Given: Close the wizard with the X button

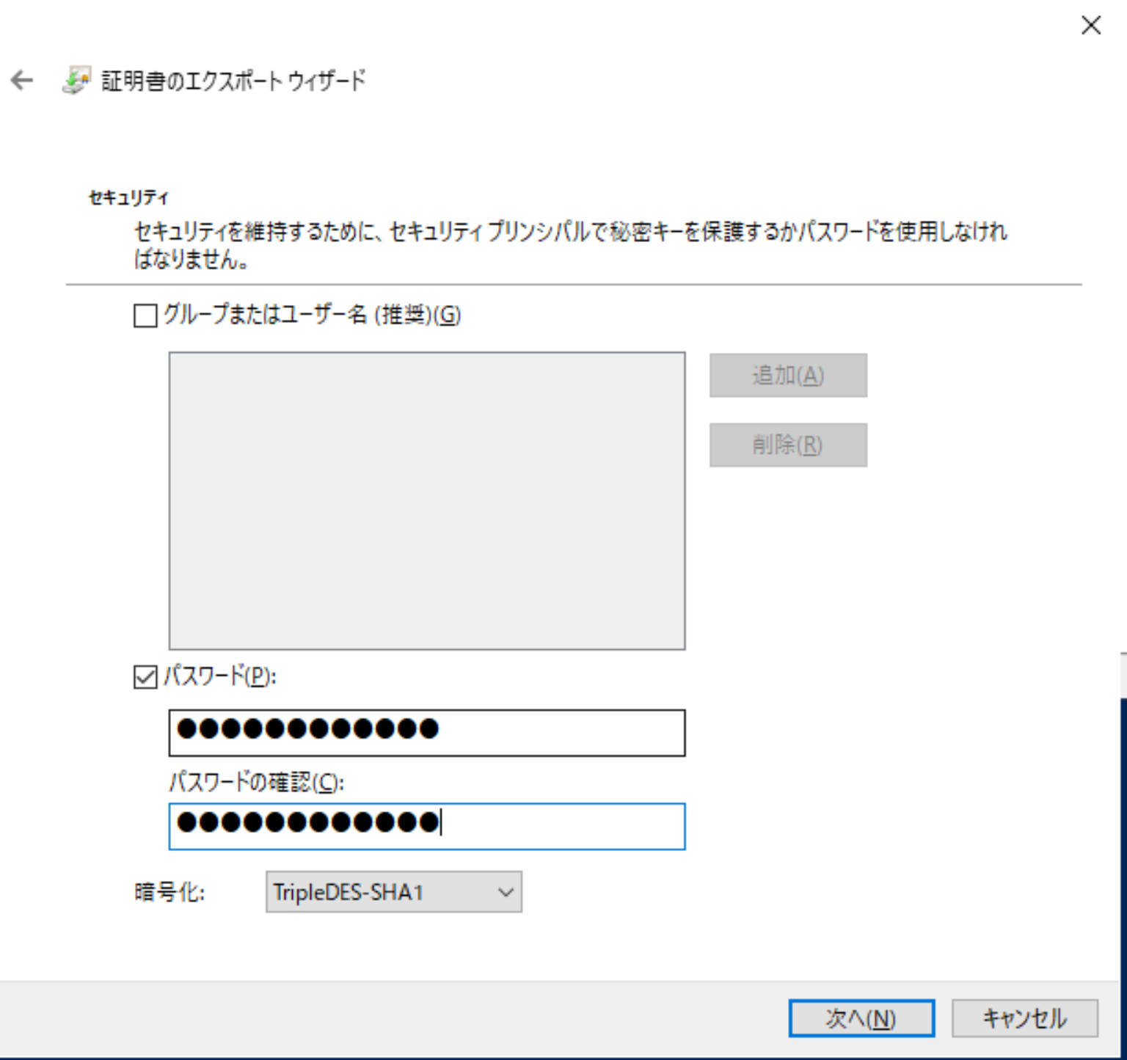Looking at the screenshot, I should coord(1091,26).
